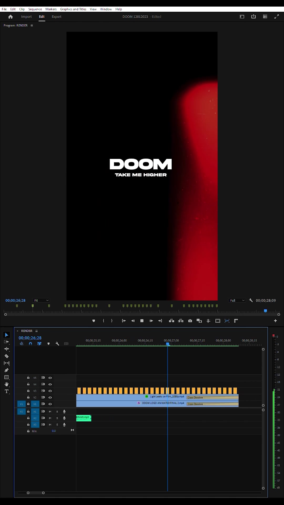Open the header progress/list menu icon
This screenshot has width=284, height=505.
[265, 17]
